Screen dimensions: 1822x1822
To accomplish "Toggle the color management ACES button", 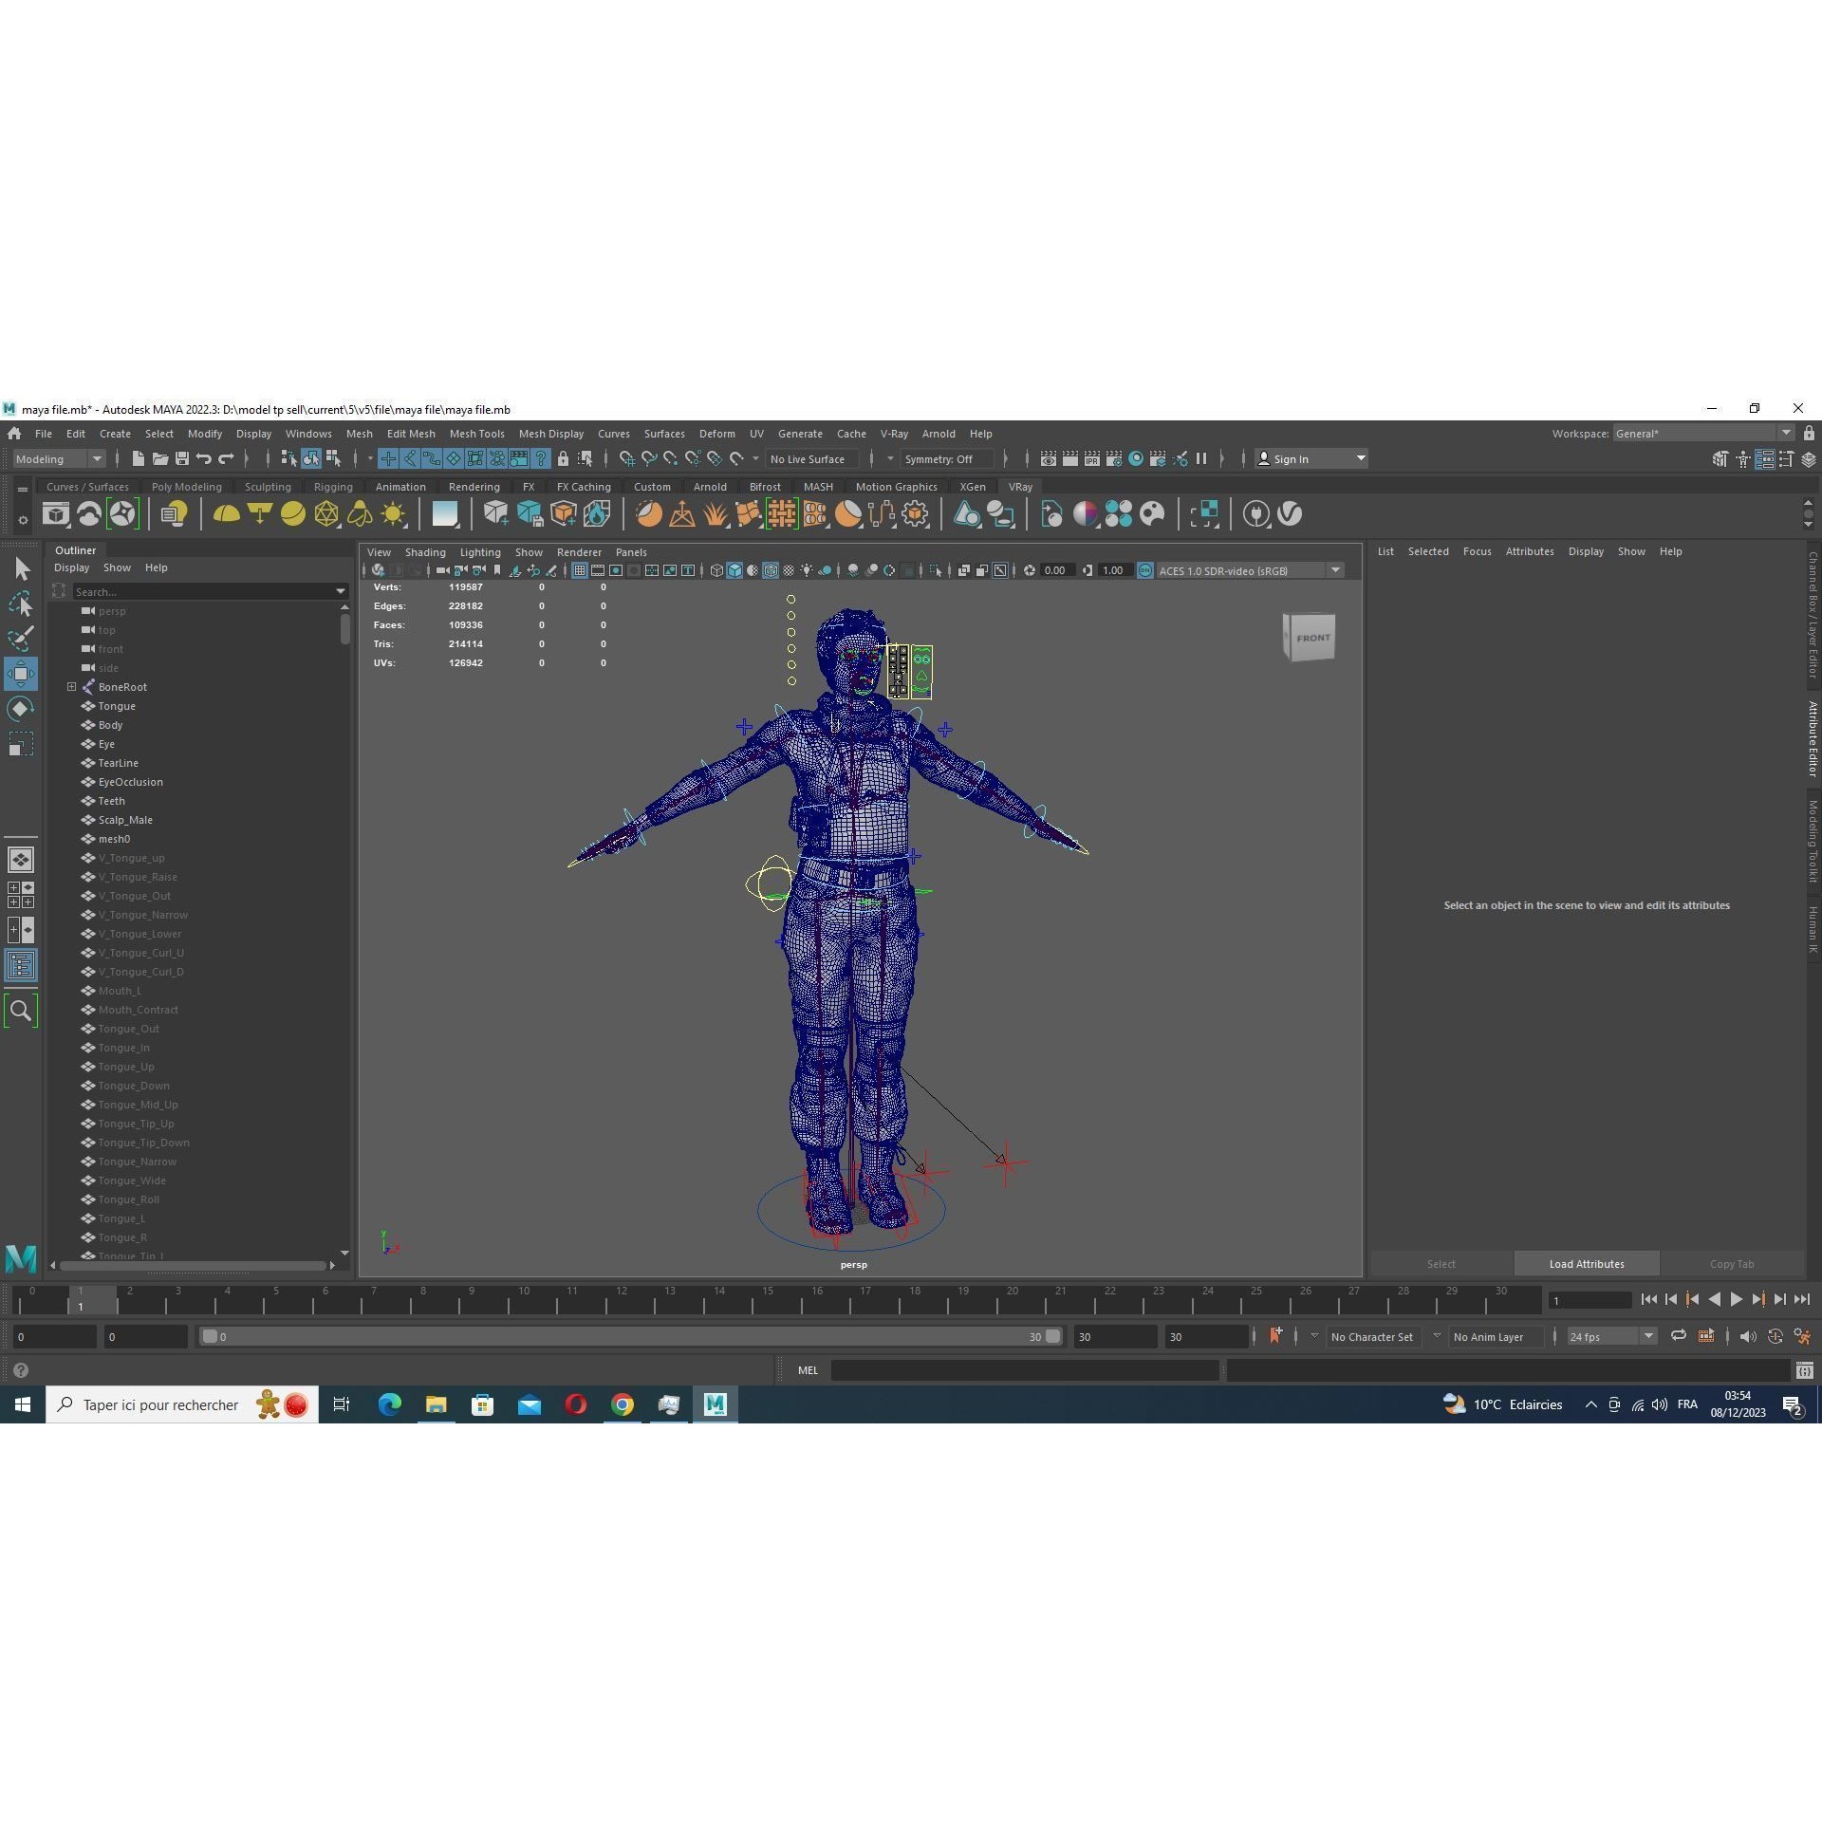I will (1145, 570).
